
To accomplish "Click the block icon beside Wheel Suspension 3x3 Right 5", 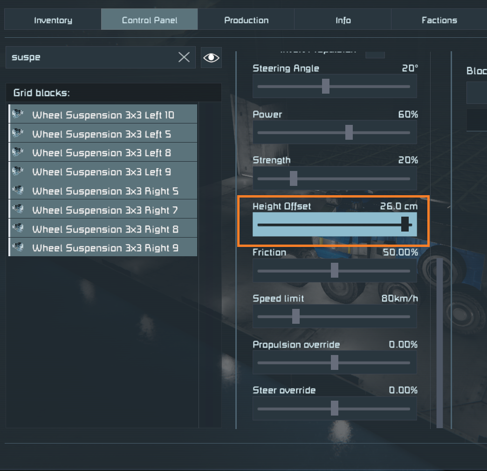I will tap(18, 191).
